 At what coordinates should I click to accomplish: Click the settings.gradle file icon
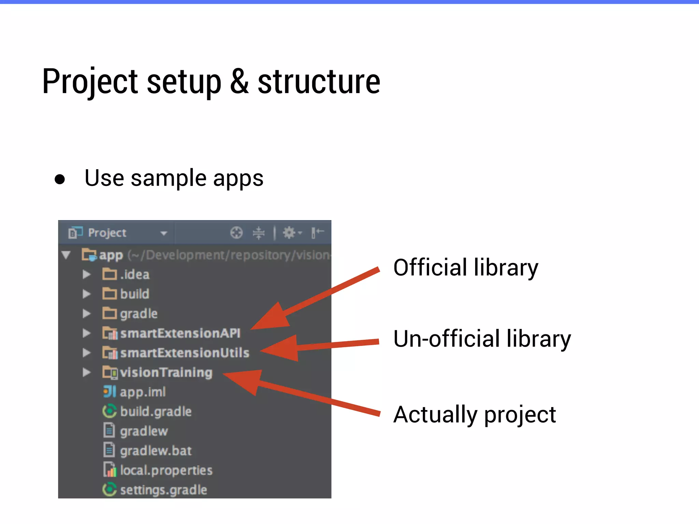[x=110, y=490]
